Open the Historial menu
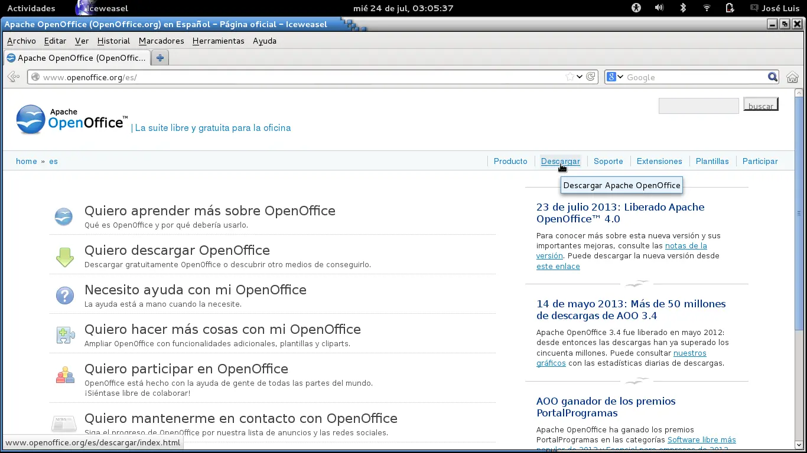Viewport: 807px width, 453px height. tap(113, 41)
